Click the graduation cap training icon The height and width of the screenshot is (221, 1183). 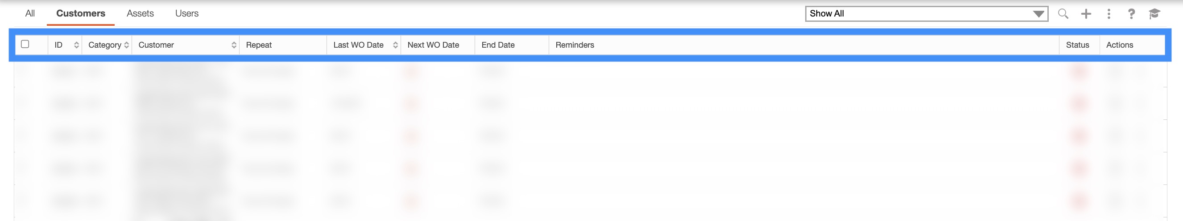[x=1154, y=14]
